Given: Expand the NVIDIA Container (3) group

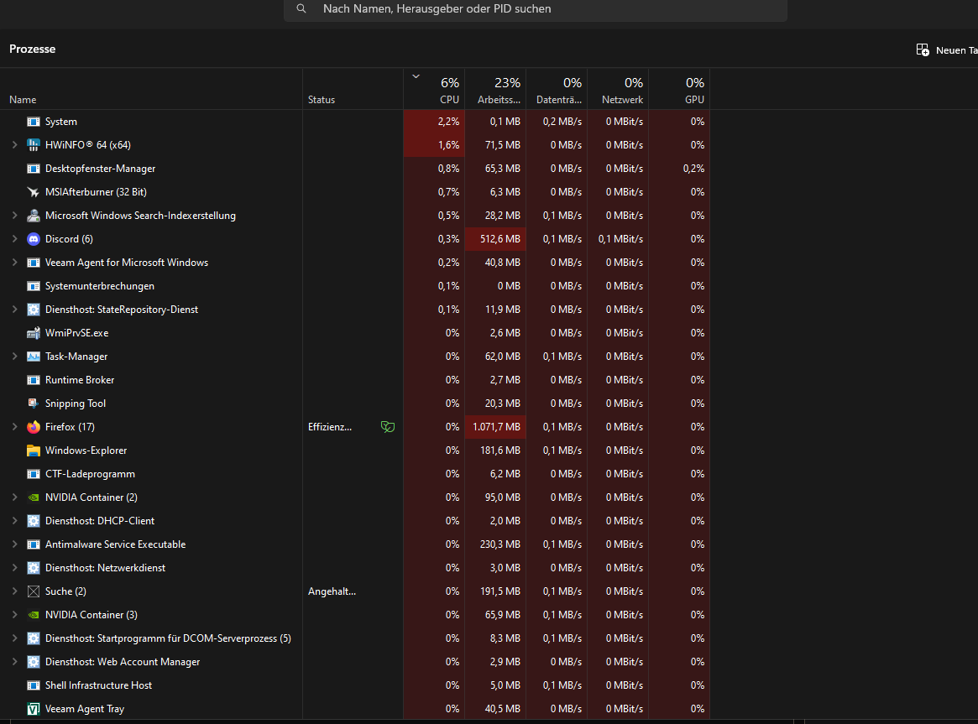Looking at the screenshot, I should coord(14,615).
